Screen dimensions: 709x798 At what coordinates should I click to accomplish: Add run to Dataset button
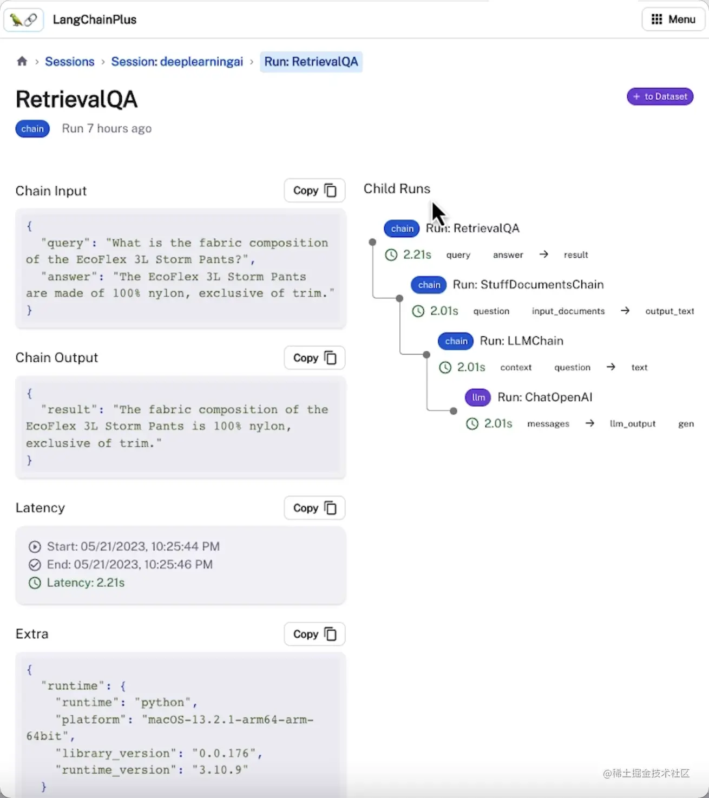tap(660, 96)
